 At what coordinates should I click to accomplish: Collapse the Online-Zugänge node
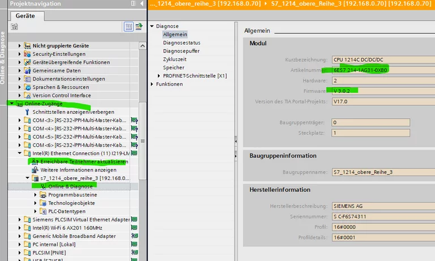pos(12,104)
